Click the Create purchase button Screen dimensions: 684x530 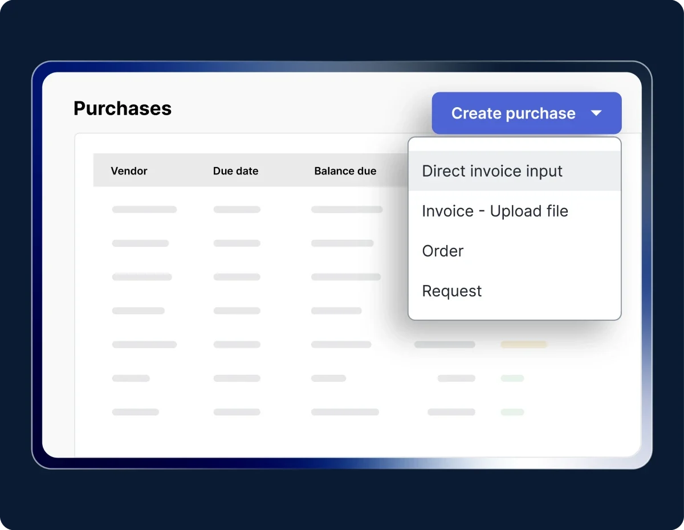click(x=513, y=113)
